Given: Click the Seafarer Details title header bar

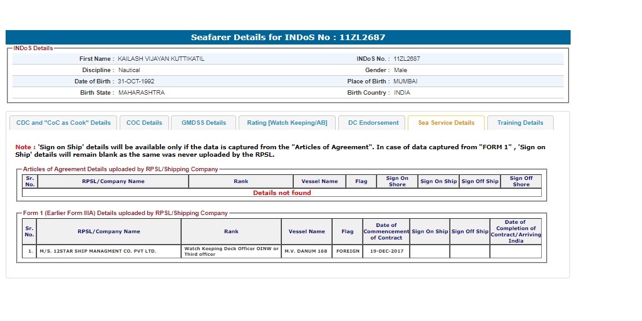Looking at the screenshot, I should 288,38.
